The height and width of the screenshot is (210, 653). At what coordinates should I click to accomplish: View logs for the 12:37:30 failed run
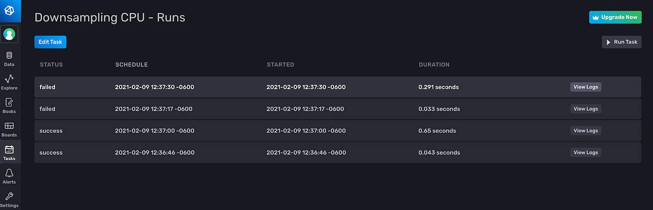pos(585,87)
